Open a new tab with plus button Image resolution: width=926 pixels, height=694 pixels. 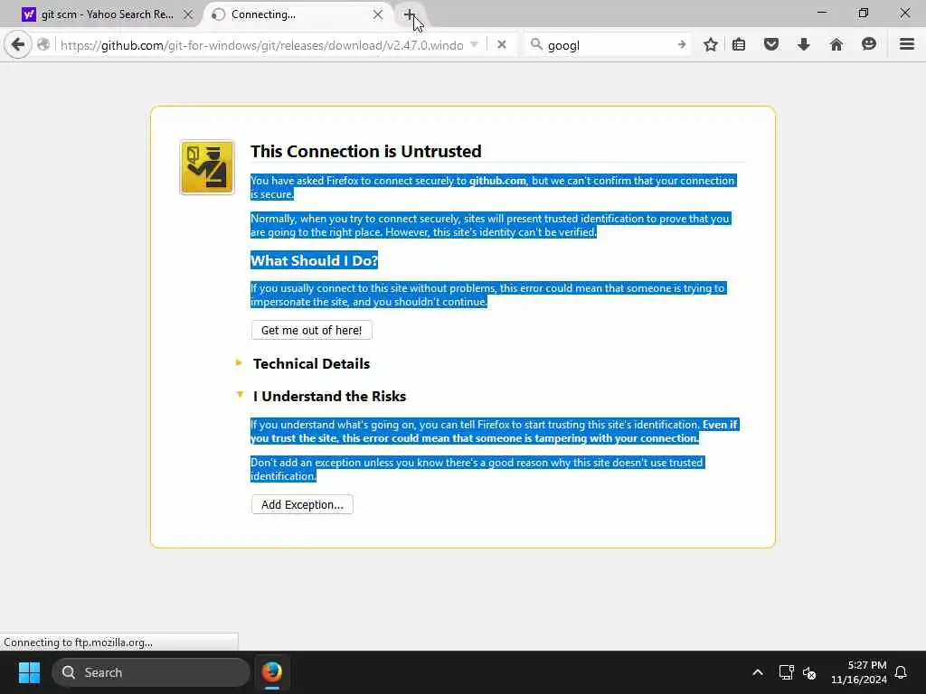click(410, 14)
